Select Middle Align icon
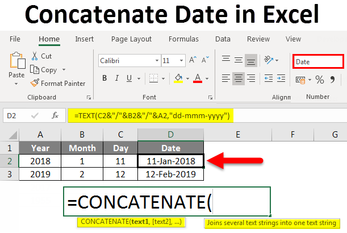347x233 pixels. click(239, 60)
